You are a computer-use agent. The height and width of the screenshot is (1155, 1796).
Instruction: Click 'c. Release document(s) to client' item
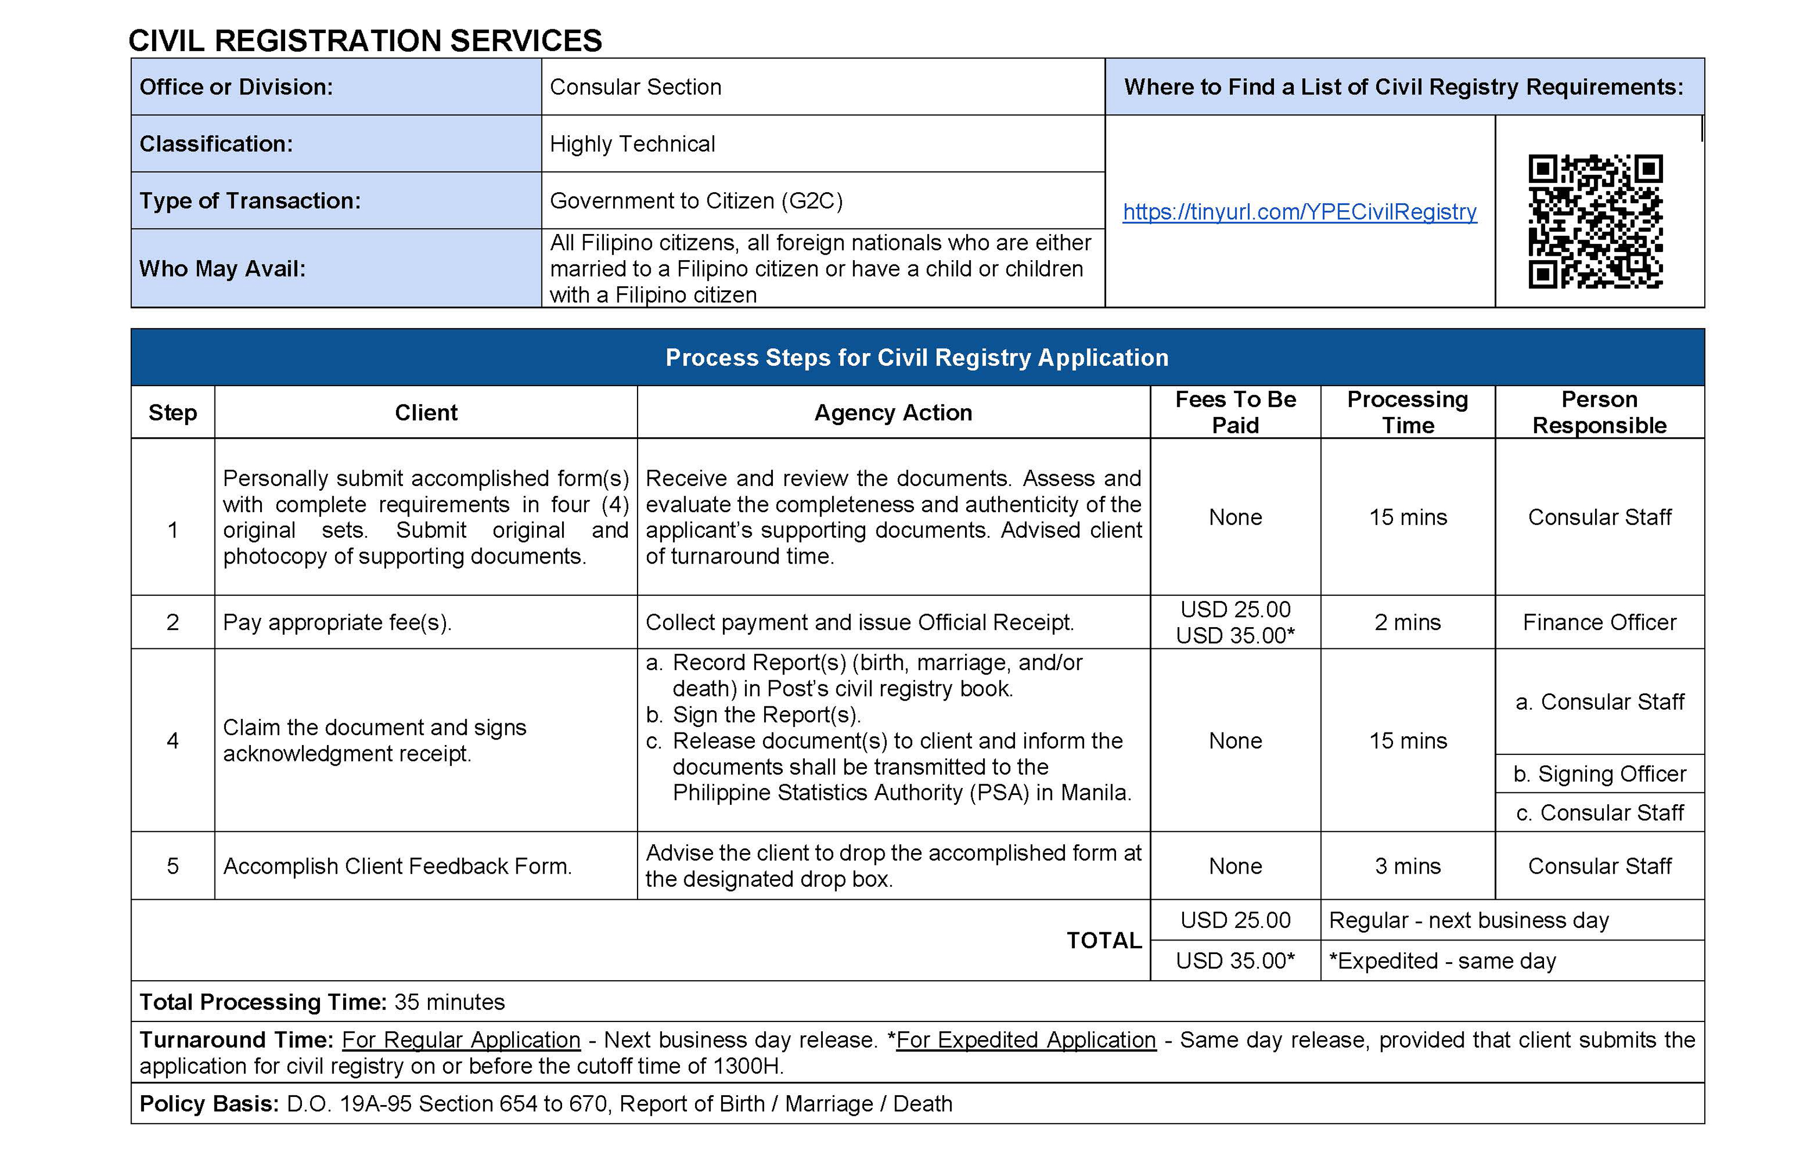[x=888, y=766]
